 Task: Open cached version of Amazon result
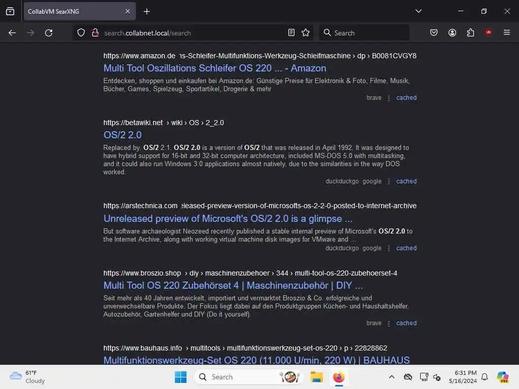pyautogui.click(x=406, y=98)
